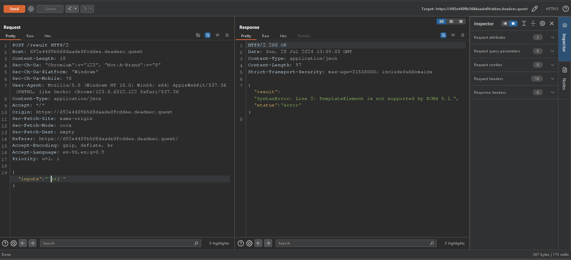The height and width of the screenshot is (260, 571).
Task: Toggle line wrap icon in Request panel
Action: (208, 35)
